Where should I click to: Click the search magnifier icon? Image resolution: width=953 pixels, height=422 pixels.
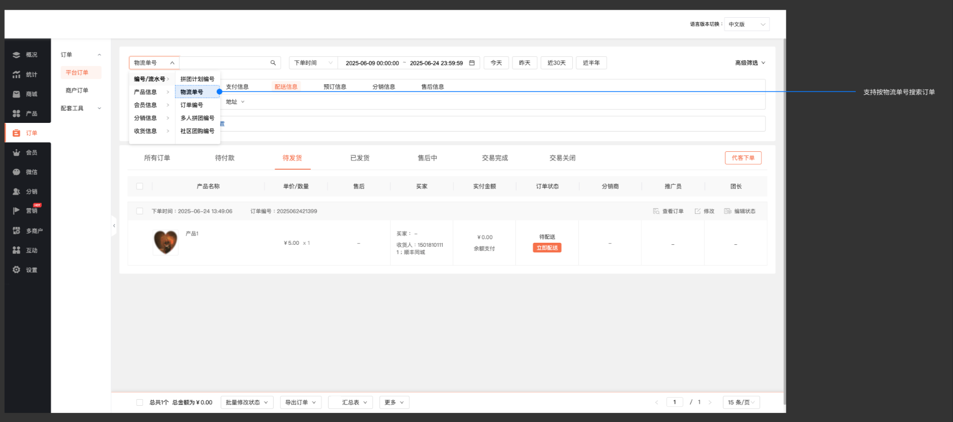click(x=273, y=63)
